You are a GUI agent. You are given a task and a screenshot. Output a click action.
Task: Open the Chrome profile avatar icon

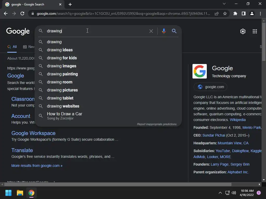[252, 13]
